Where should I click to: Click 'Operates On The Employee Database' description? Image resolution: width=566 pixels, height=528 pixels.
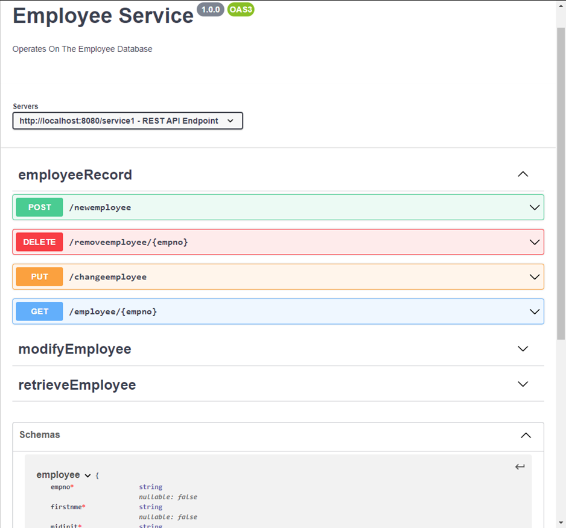coord(82,49)
